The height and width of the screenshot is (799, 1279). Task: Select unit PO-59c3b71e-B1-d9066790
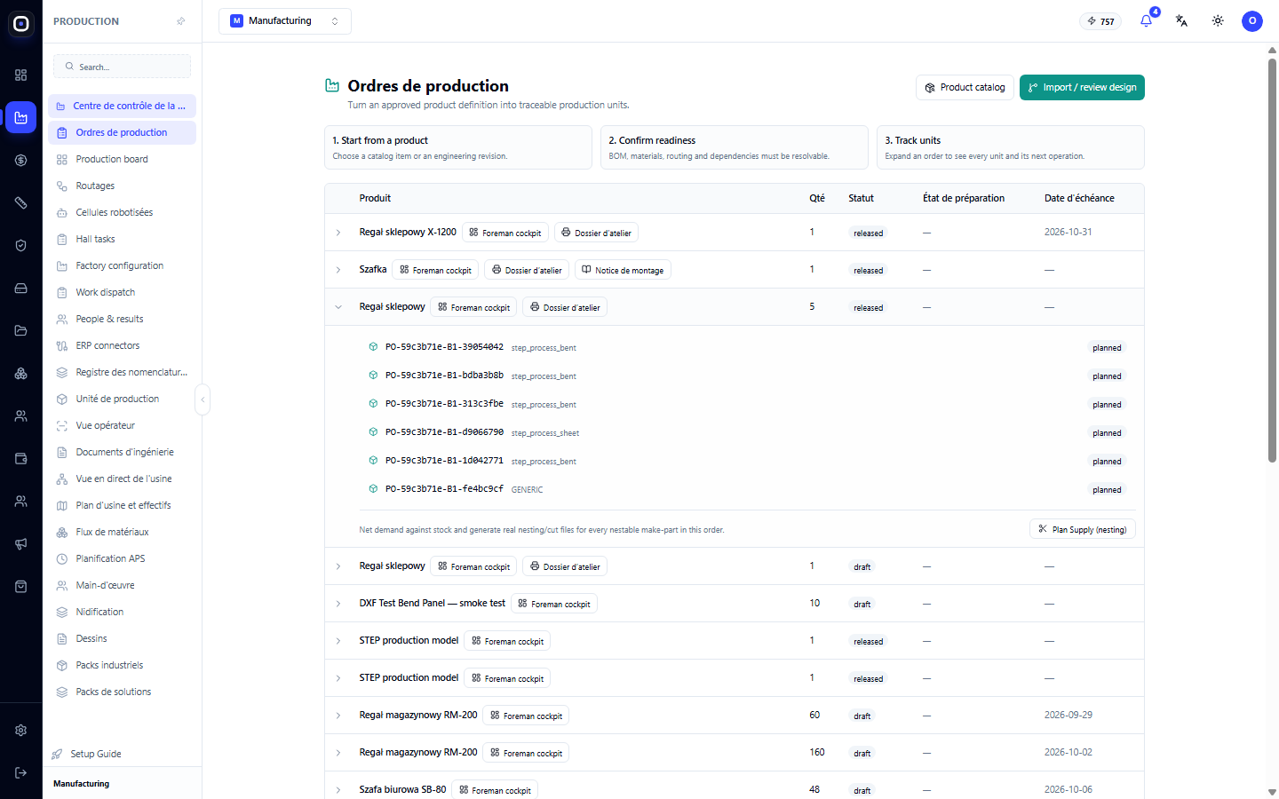tap(444, 432)
